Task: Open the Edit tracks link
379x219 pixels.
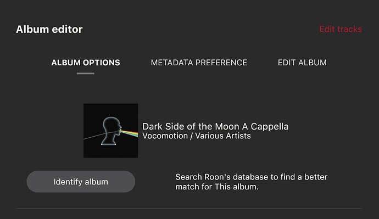Action: pyautogui.click(x=341, y=29)
